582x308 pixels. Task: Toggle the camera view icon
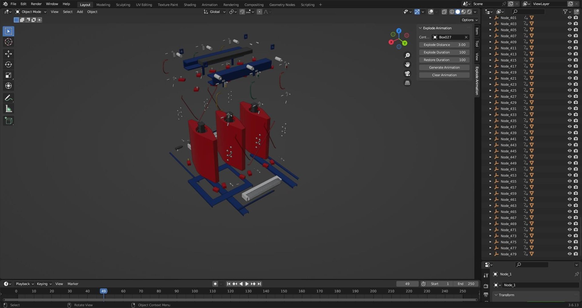click(x=407, y=74)
